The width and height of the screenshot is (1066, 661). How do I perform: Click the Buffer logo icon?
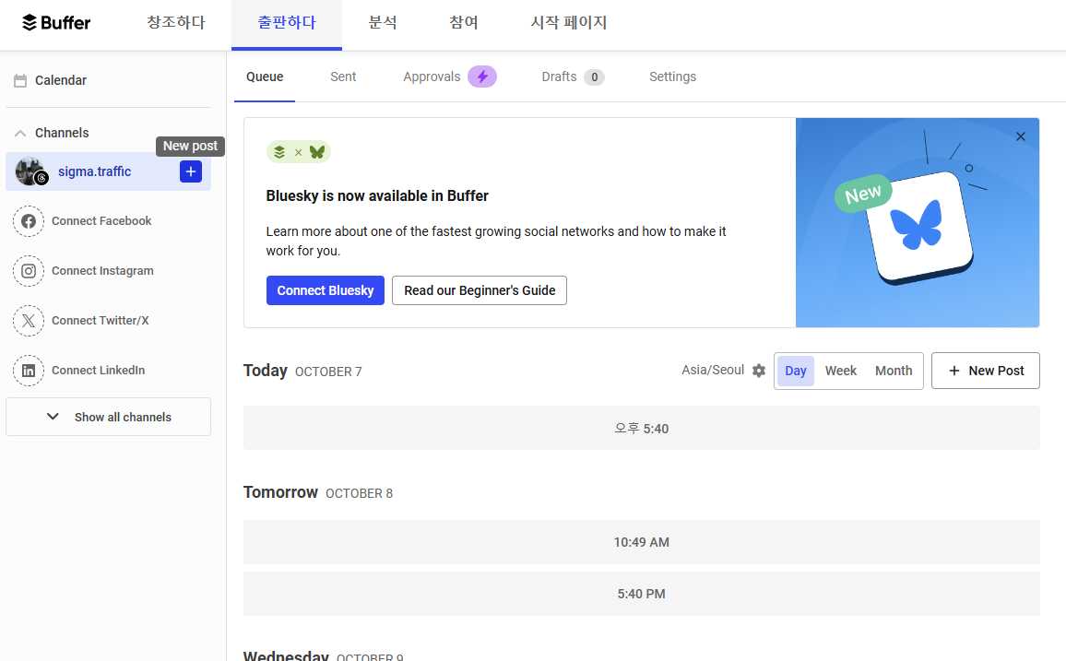click(30, 22)
